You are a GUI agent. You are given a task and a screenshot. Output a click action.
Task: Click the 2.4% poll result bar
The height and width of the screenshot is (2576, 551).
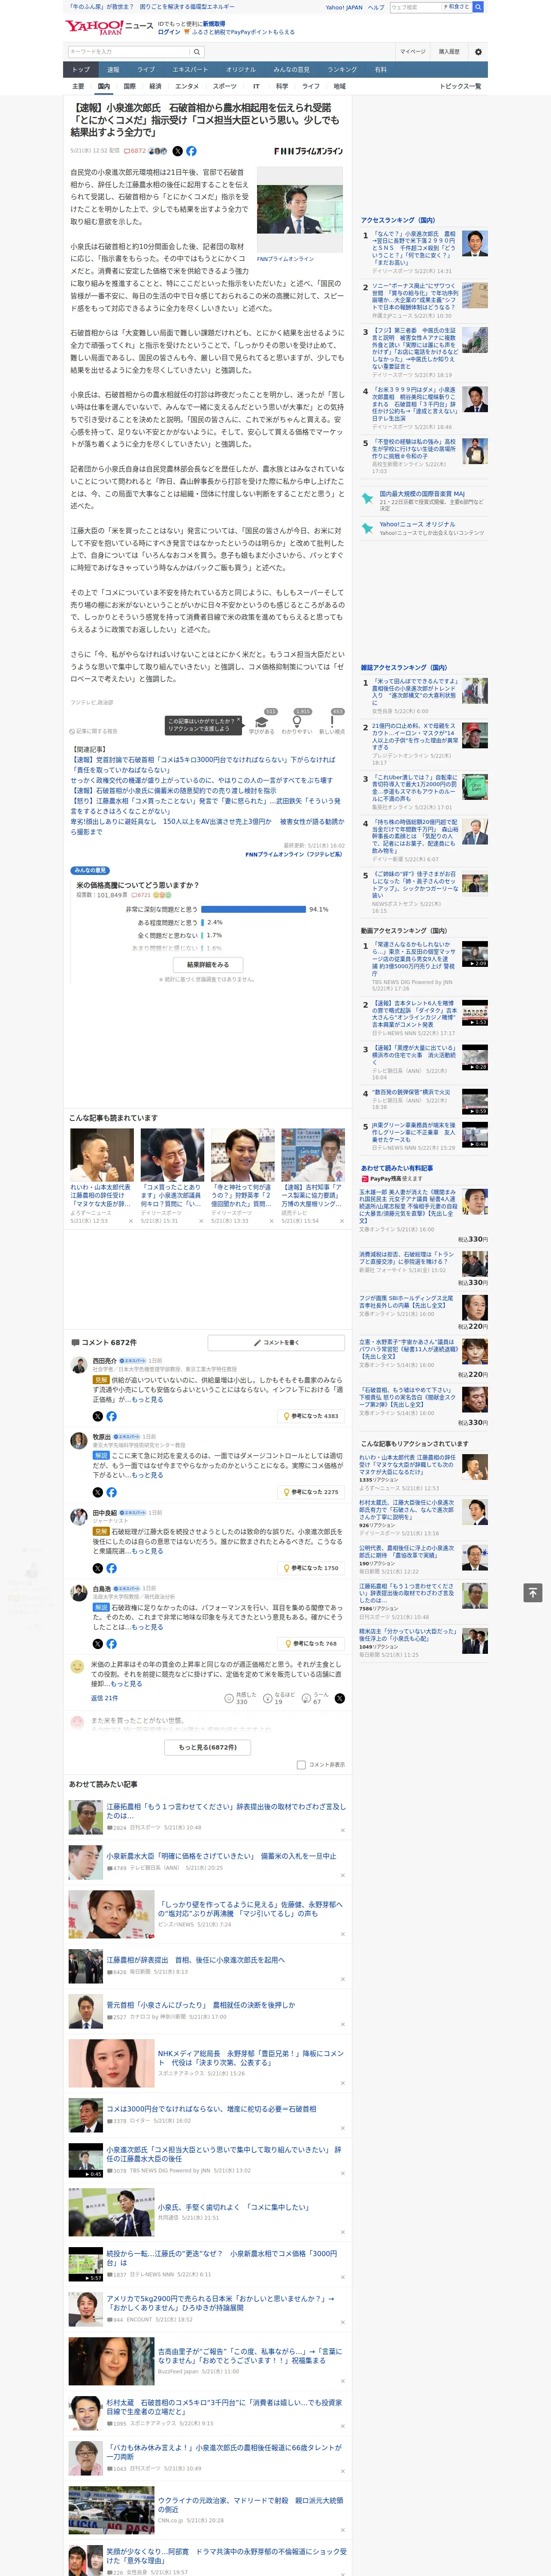point(204,922)
